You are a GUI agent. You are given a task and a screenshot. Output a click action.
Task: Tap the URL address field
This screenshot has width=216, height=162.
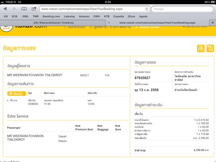pos(95,9)
